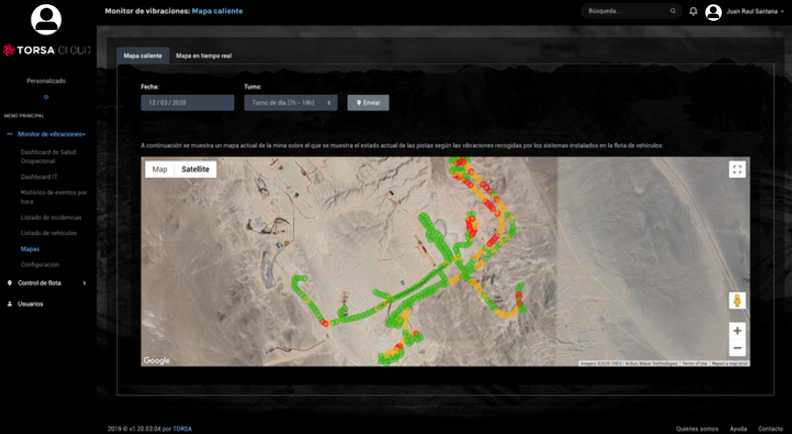
Task: Toggle fullscreen map view
Action: click(x=737, y=170)
